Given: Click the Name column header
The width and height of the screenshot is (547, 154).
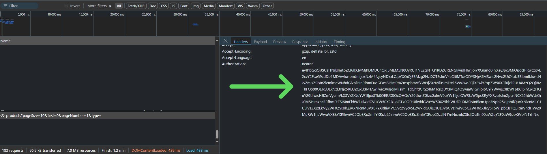Looking at the screenshot, I should (5, 41).
